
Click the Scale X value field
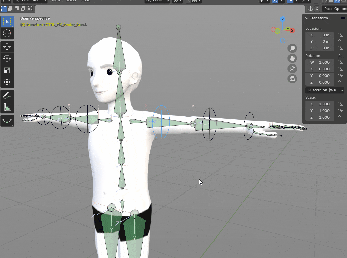(x=319, y=104)
